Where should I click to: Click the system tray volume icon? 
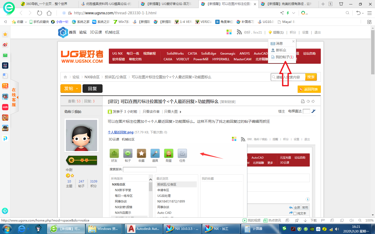(x=337, y=229)
